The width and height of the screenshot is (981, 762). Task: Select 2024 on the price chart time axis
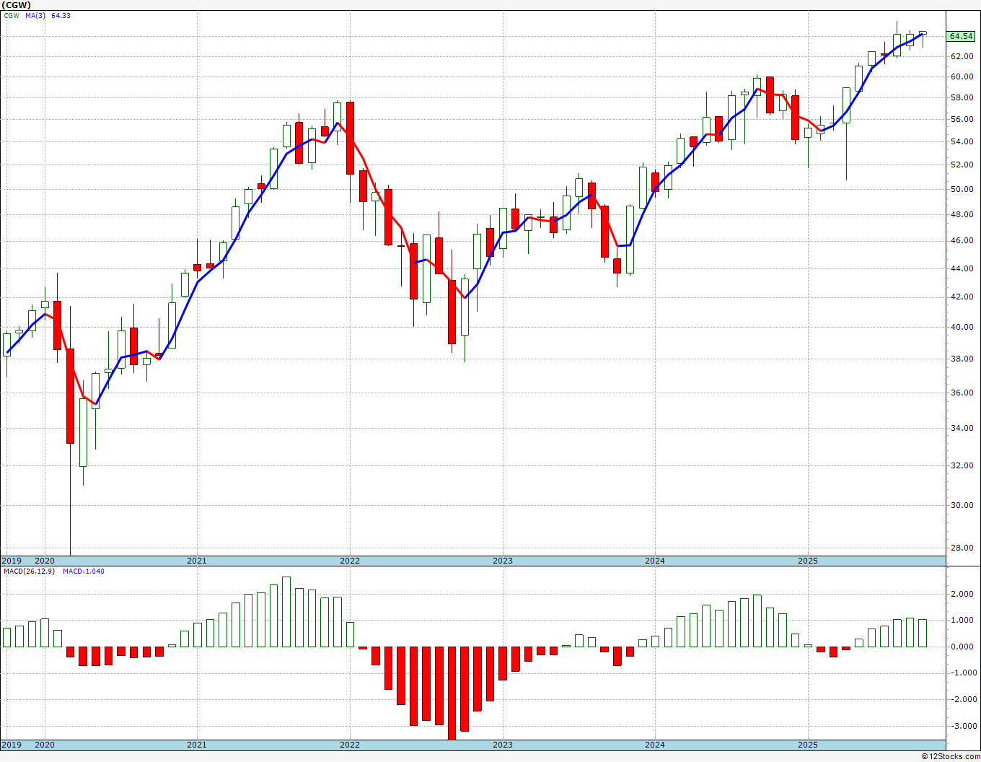(655, 561)
